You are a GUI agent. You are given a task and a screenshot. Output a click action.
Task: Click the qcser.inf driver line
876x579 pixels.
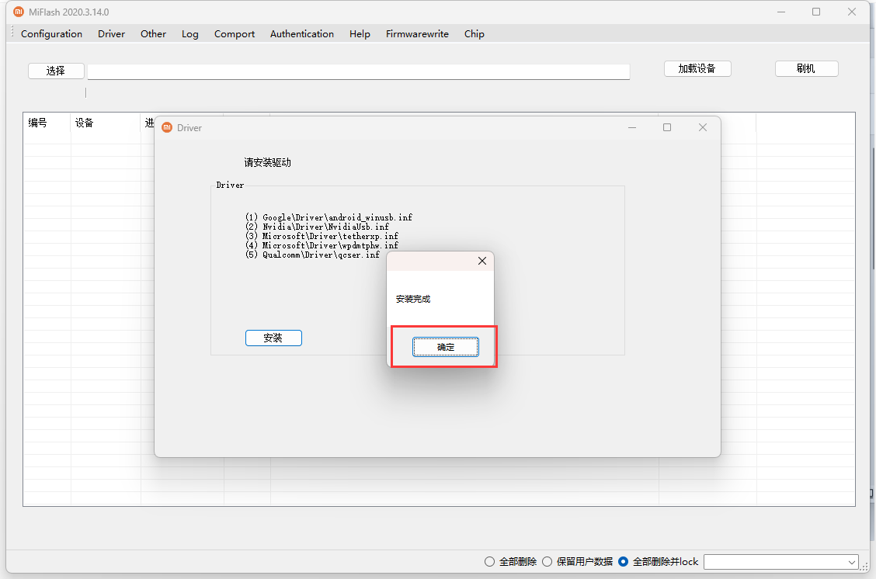click(x=312, y=255)
